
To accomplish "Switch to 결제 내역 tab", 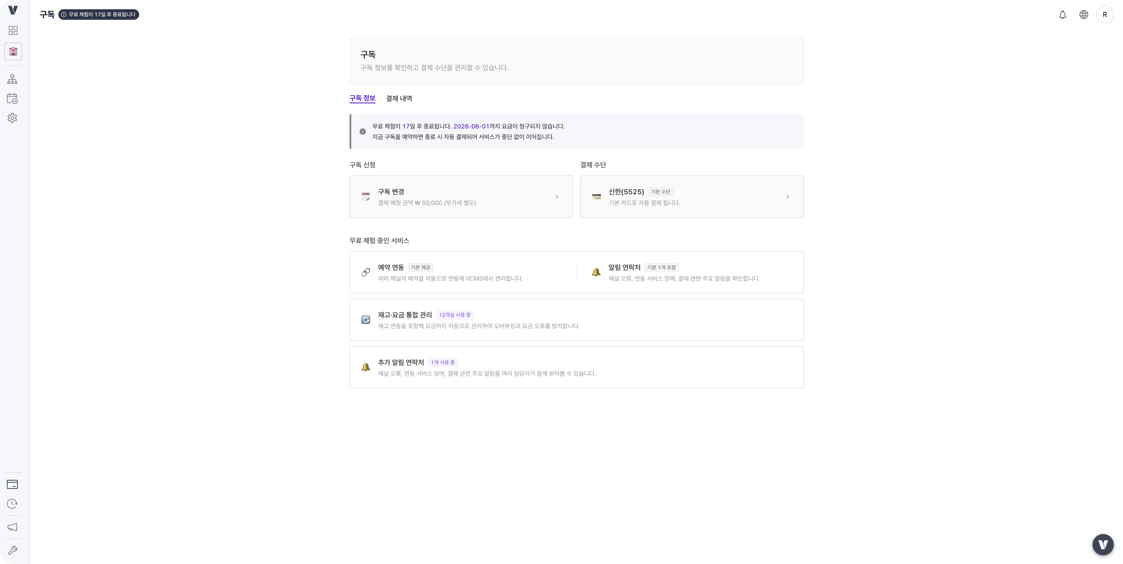I will [399, 98].
